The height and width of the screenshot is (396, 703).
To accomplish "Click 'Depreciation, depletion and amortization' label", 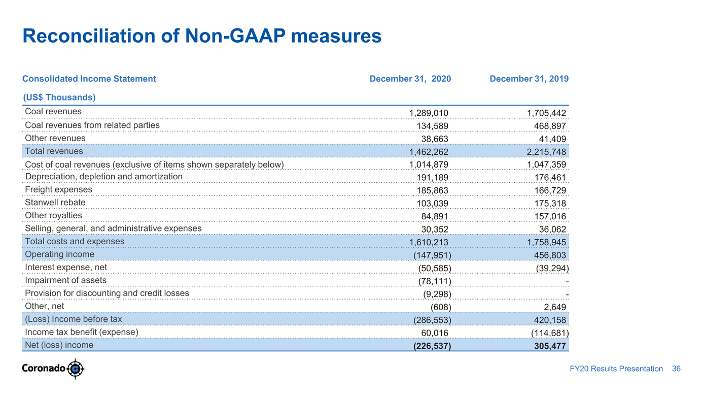I will (103, 177).
